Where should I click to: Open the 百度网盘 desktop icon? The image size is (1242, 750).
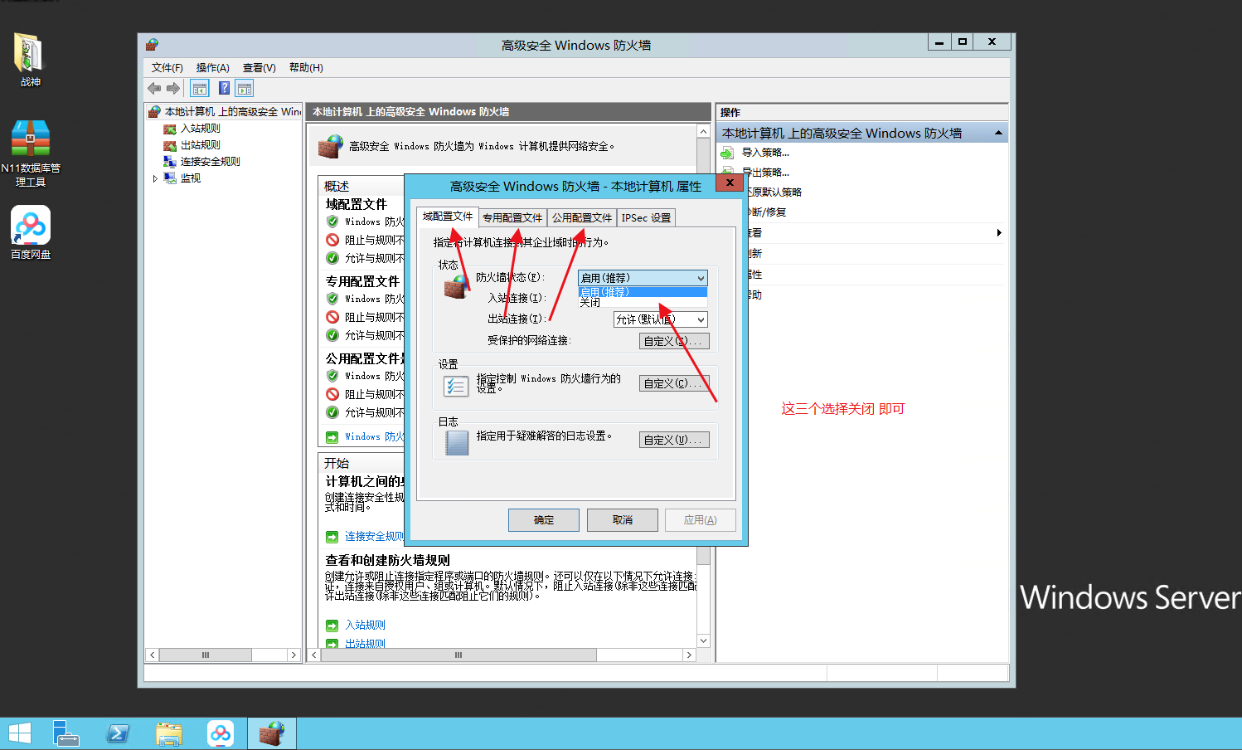tap(31, 232)
